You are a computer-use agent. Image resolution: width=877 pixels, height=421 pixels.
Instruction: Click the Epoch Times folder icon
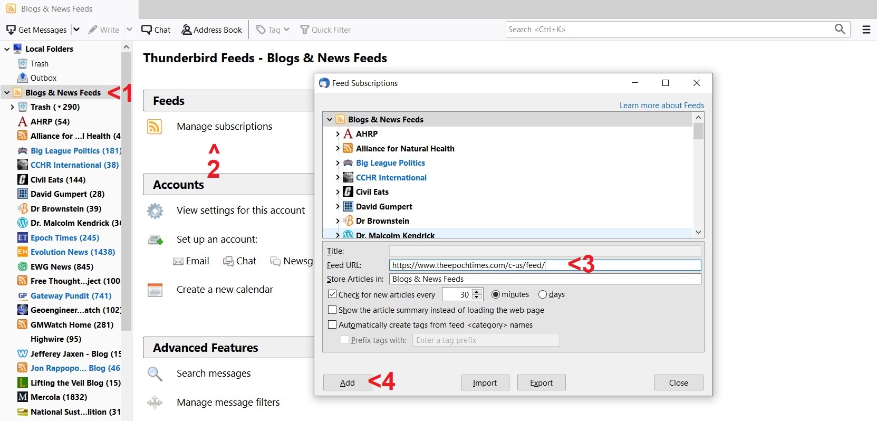tap(22, 238)
